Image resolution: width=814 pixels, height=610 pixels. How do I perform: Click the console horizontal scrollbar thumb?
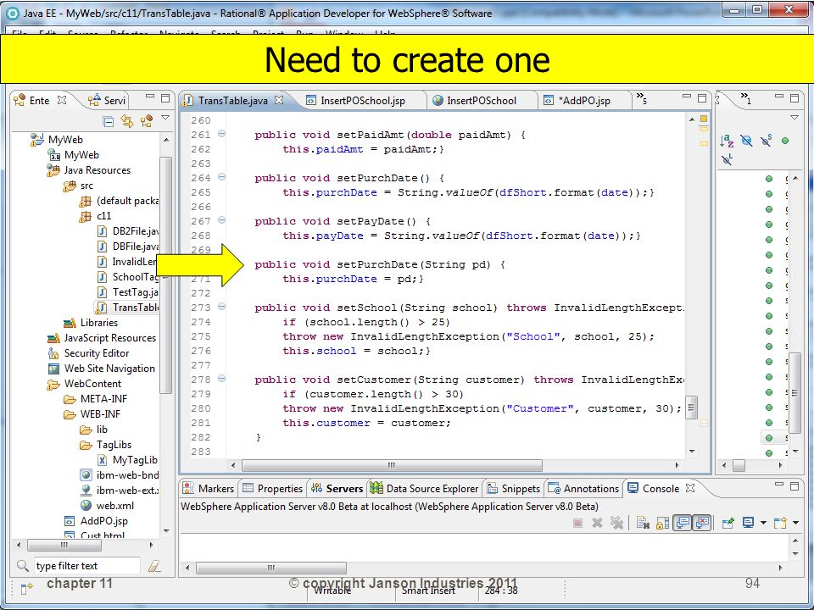click(x=271, y=568)
